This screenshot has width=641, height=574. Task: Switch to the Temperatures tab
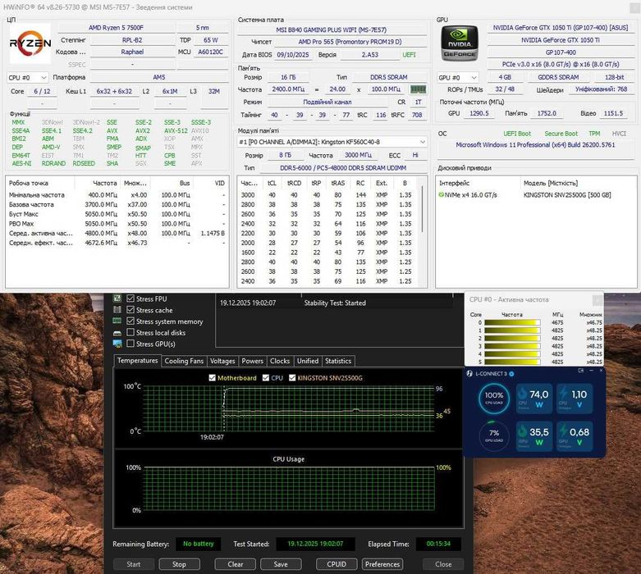pyautogui.click(x=137, y=360)
